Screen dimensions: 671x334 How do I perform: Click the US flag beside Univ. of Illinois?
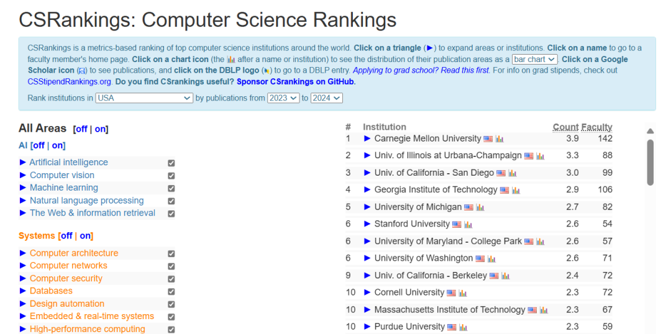pos(529,156)
